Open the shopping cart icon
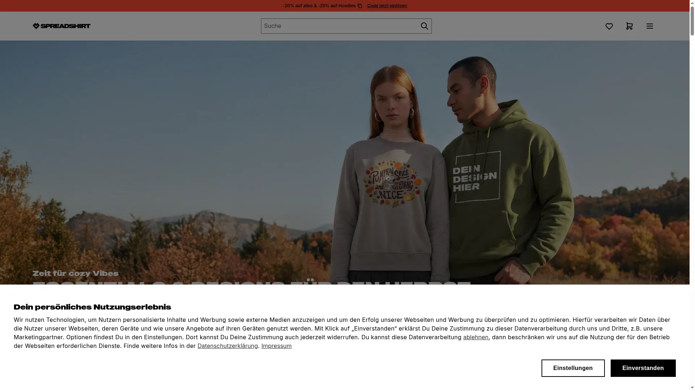This screenshot has height=391, width=695. (x=629, y=26)
